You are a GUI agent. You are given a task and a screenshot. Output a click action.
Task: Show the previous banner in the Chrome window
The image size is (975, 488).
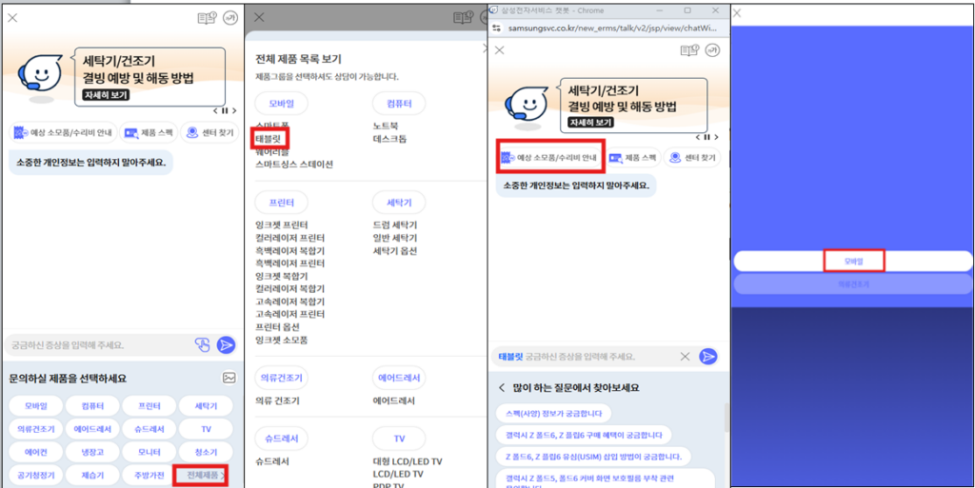(x=698, y=137)
